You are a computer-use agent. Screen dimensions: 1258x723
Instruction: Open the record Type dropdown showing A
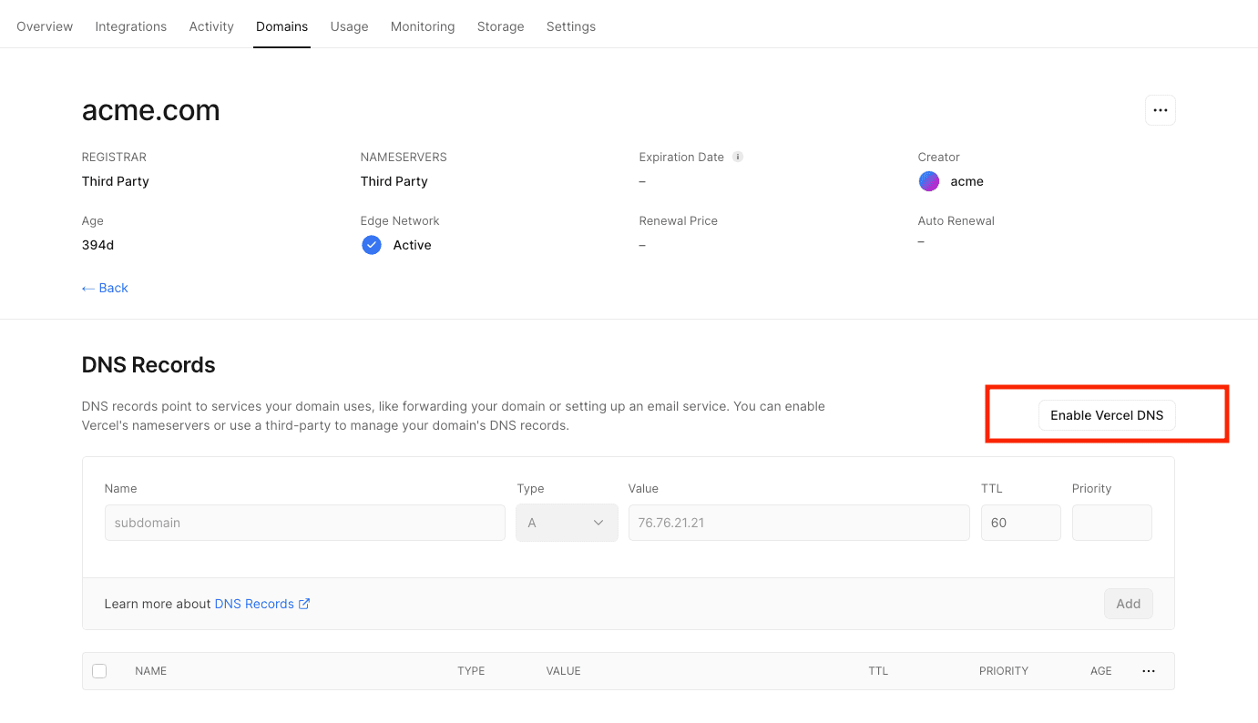click(567, 523)
